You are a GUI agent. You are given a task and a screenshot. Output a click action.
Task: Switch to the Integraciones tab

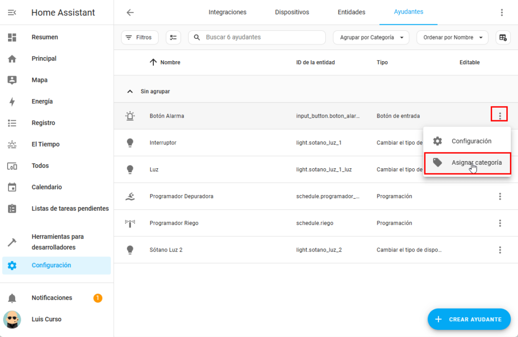click(x=227, y=12)
